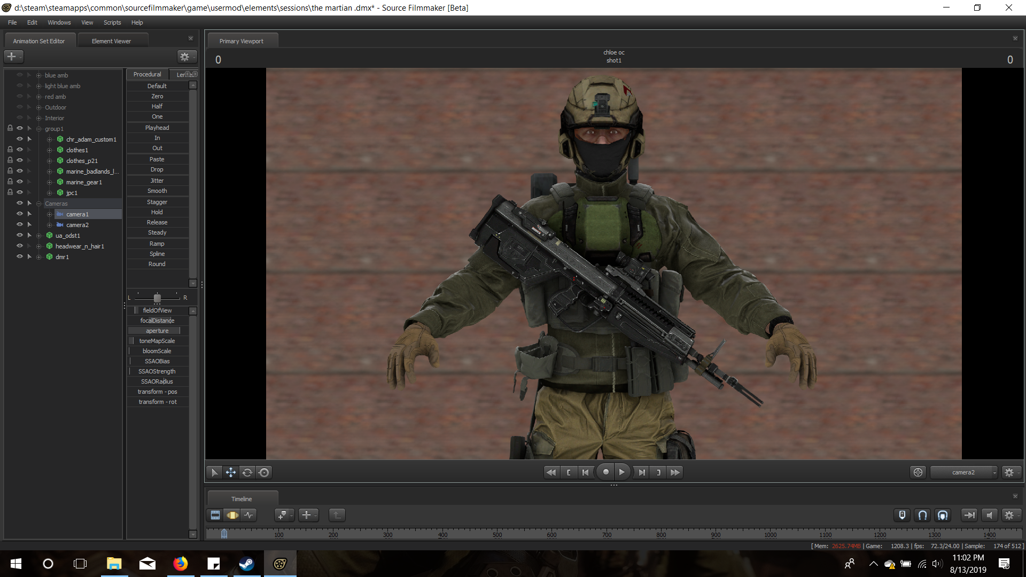Image resolution: width=1026 pixels, height=577 pixels.
Task: Click the L-R balance slider handle
Action: (x=157, y=298)
